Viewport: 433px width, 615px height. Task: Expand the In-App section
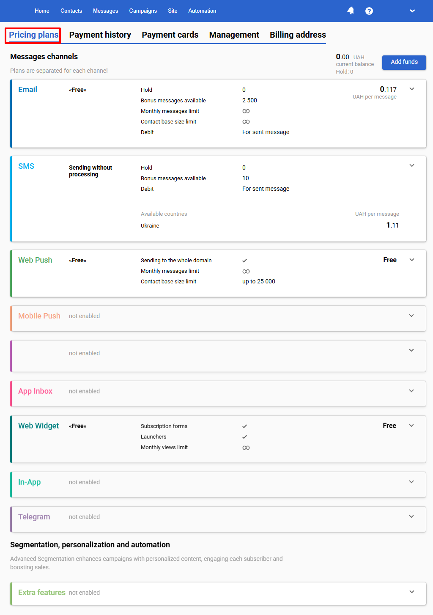[x=411, y=482]
